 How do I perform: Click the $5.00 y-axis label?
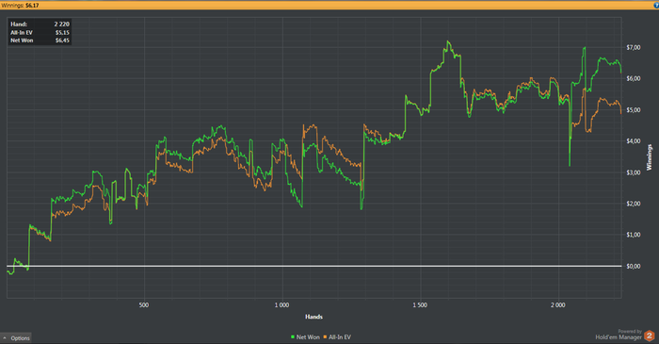pos(634,110)
